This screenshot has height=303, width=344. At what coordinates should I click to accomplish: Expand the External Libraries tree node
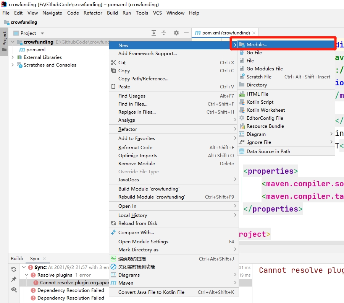[x=13, y=57]
